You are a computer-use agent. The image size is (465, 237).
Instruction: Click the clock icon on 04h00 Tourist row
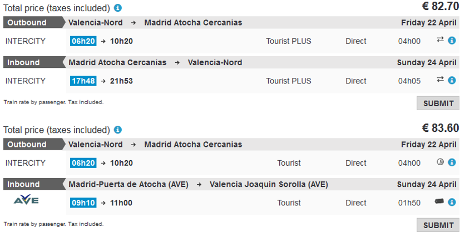tap(440, 162)
